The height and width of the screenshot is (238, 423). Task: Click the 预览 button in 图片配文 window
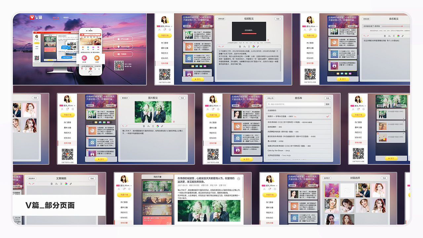pyautogui.click(x=101, y=159)
